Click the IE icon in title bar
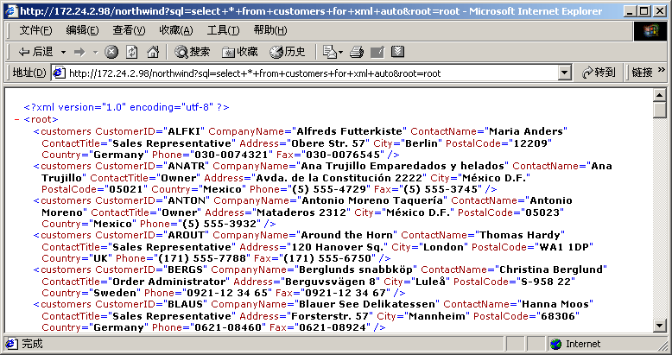This screenshot has height=355, width=672. (x=11, y=10)
